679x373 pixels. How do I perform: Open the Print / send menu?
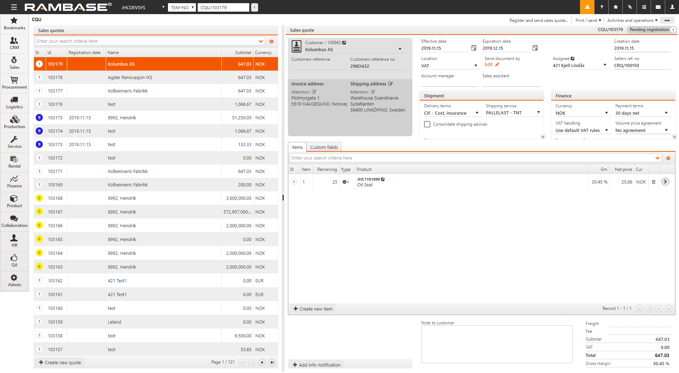click(588, 20)
